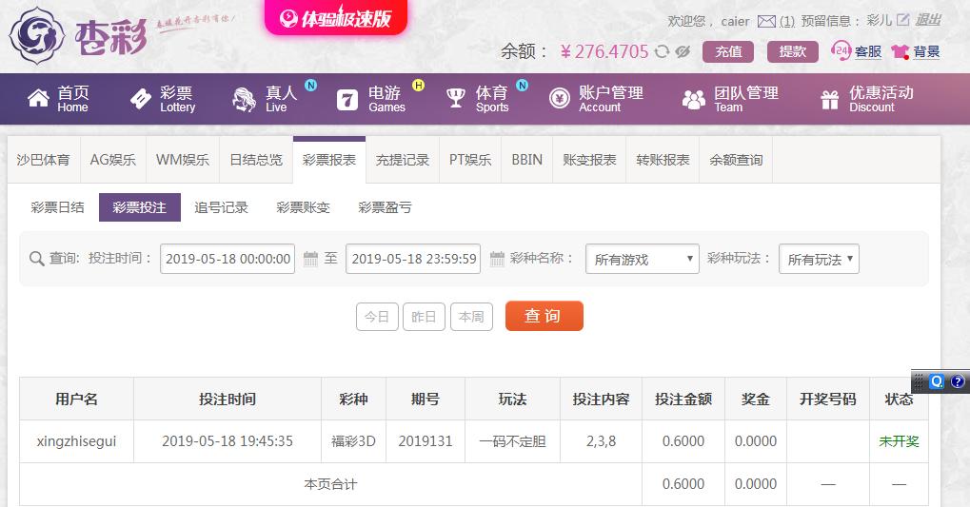Viewport: 970px width, 507px height.
Task: Select the 昨日 quick date button
Action: pyautogui.click(x=424, y=317)
